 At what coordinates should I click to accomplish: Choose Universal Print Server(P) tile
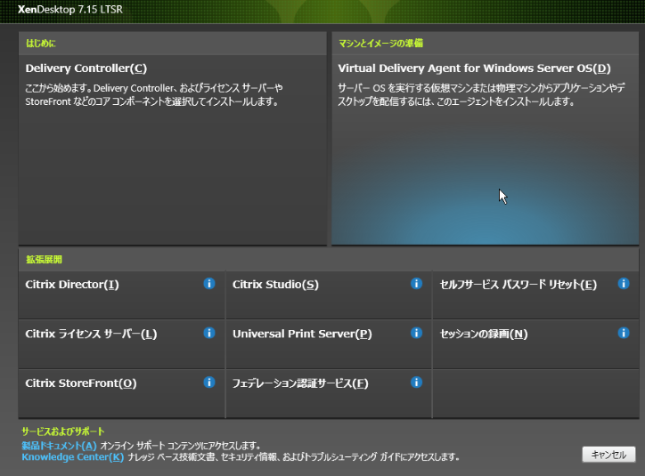pos(329,344)
